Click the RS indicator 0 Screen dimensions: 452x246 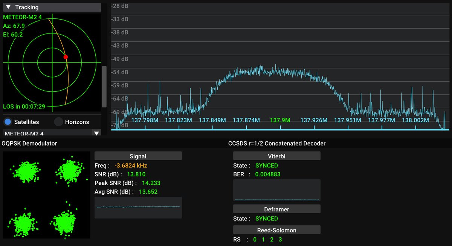click(x=255, y=239)
